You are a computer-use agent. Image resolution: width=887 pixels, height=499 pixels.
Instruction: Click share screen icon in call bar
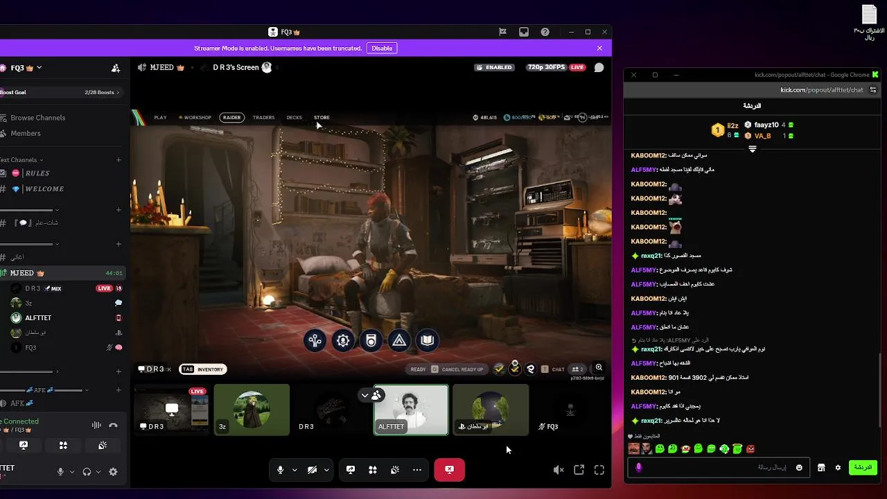[x=351, y=470]
